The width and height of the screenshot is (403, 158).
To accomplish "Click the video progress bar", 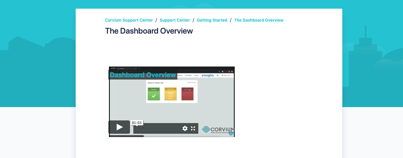I will point(158,128).
